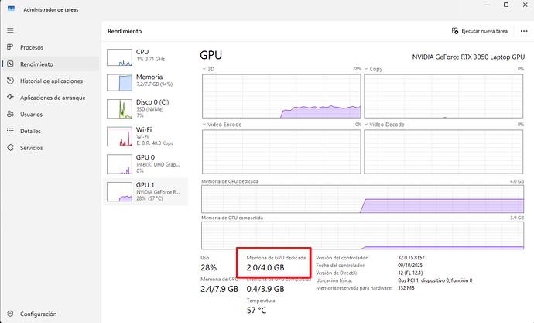
Task: Select Disco 0 (C:) performance item
Action: pyautogui.click(x=145, y=108)
